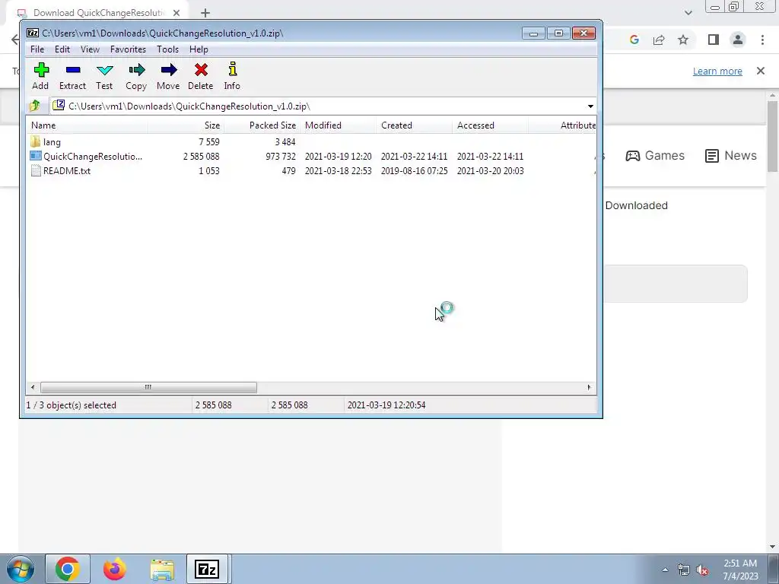Open the address path dropdown arrow
The height and width of the screenshot is (584, 779).
tap(590, 106)
